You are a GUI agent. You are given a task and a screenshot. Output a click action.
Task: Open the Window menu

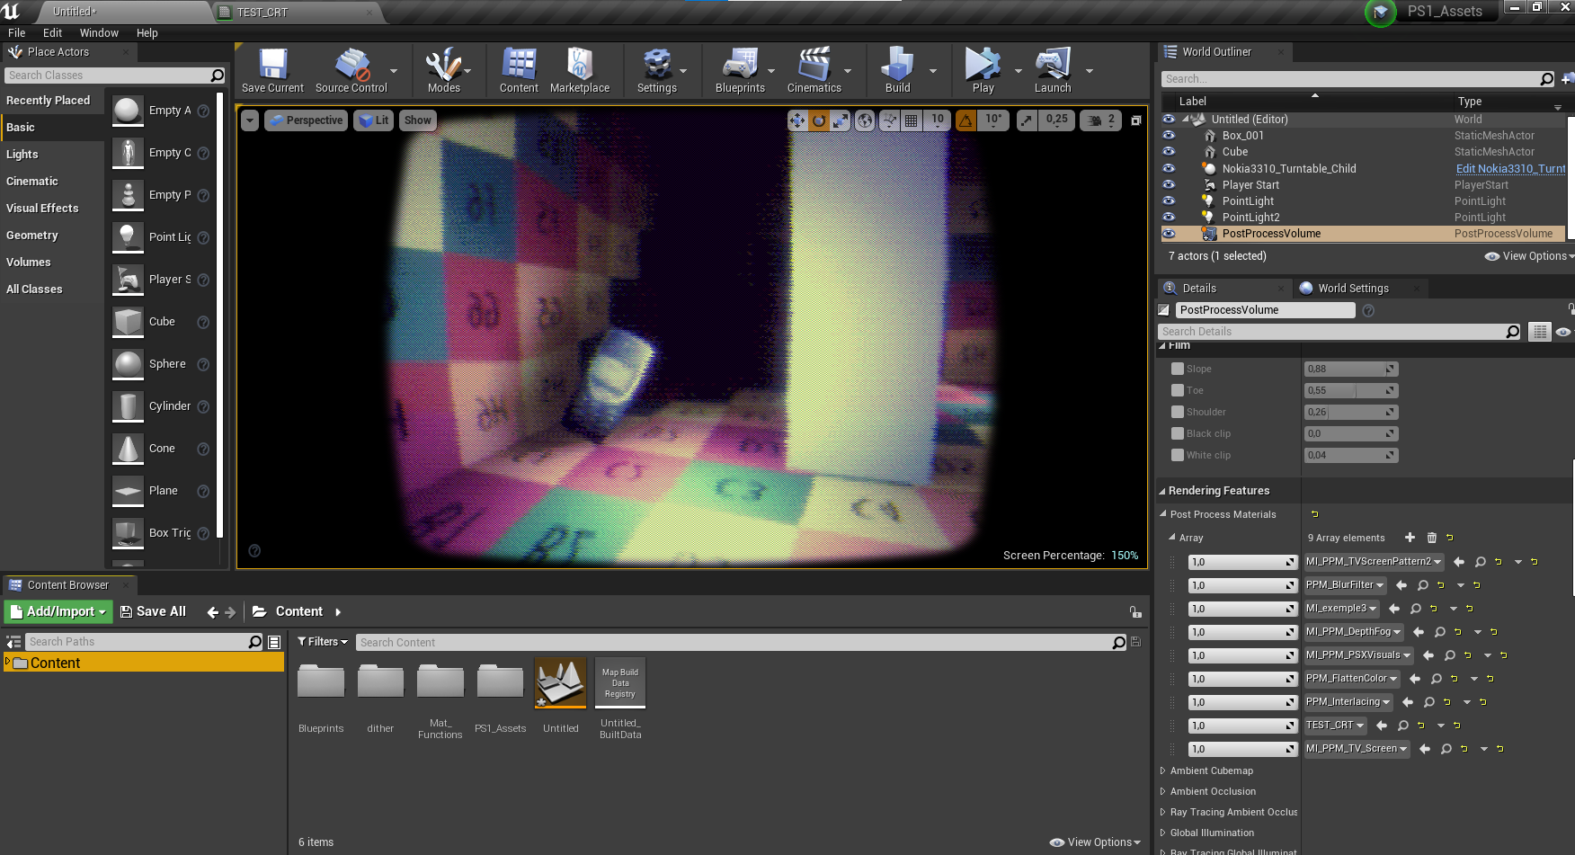[x=99, y=33]
